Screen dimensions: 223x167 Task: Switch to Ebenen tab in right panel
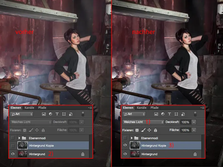(x=128, y=108)
